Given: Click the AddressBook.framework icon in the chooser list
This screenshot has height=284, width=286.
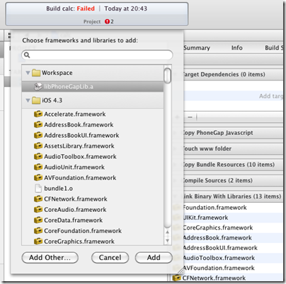Looking at the screenshot, I should point(38,124).
